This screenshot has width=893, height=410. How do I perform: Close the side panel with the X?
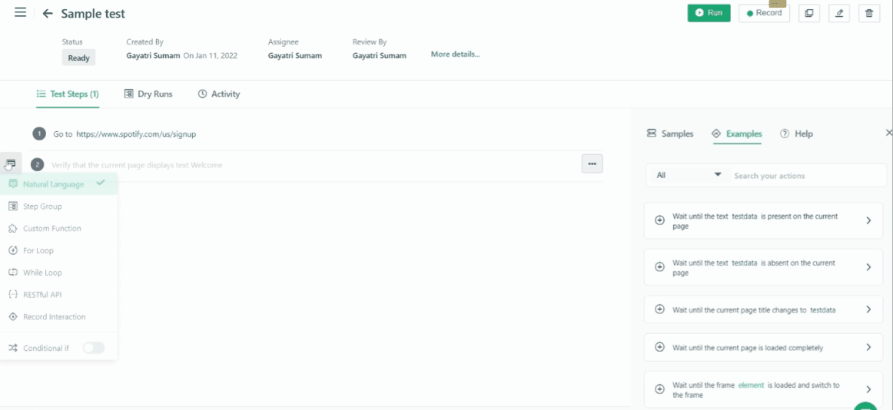(888, 133)
